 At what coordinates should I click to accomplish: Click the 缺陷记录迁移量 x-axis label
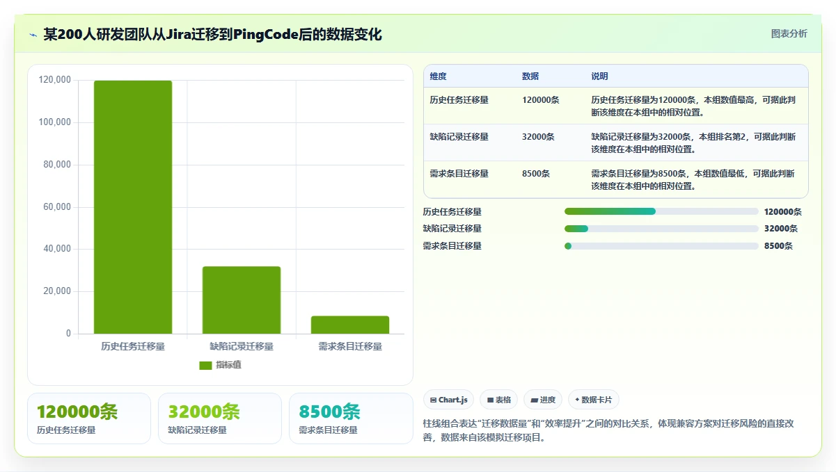pos(242,346)
